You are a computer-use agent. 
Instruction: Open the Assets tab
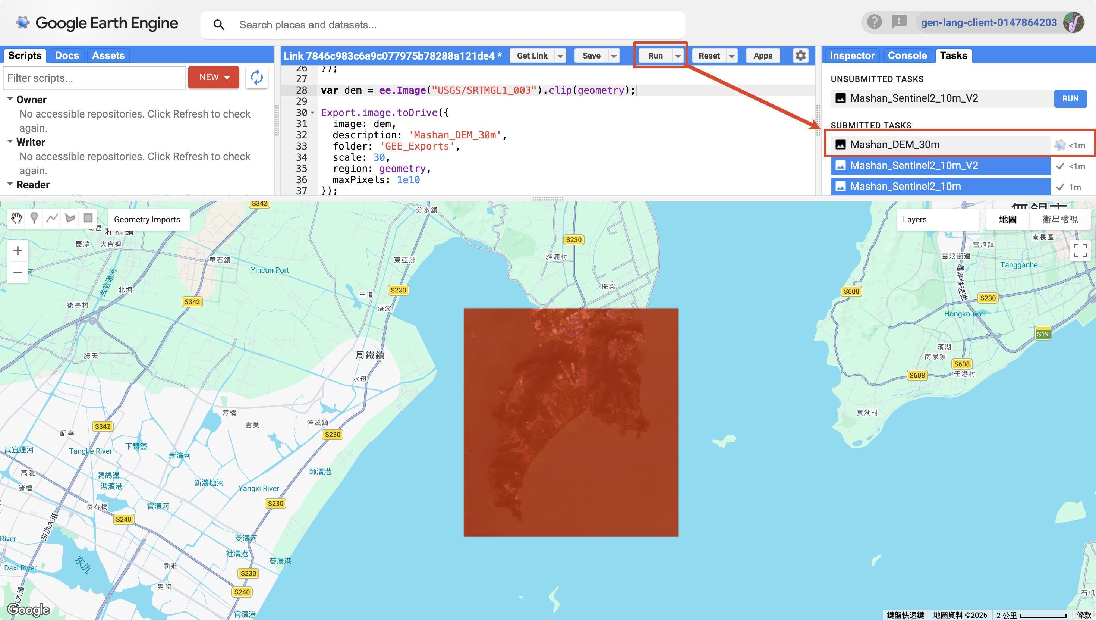click(108, 56)
